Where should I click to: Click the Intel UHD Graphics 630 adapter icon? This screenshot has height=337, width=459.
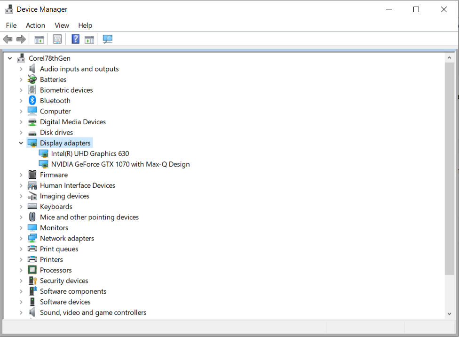[x=43, y=153]
